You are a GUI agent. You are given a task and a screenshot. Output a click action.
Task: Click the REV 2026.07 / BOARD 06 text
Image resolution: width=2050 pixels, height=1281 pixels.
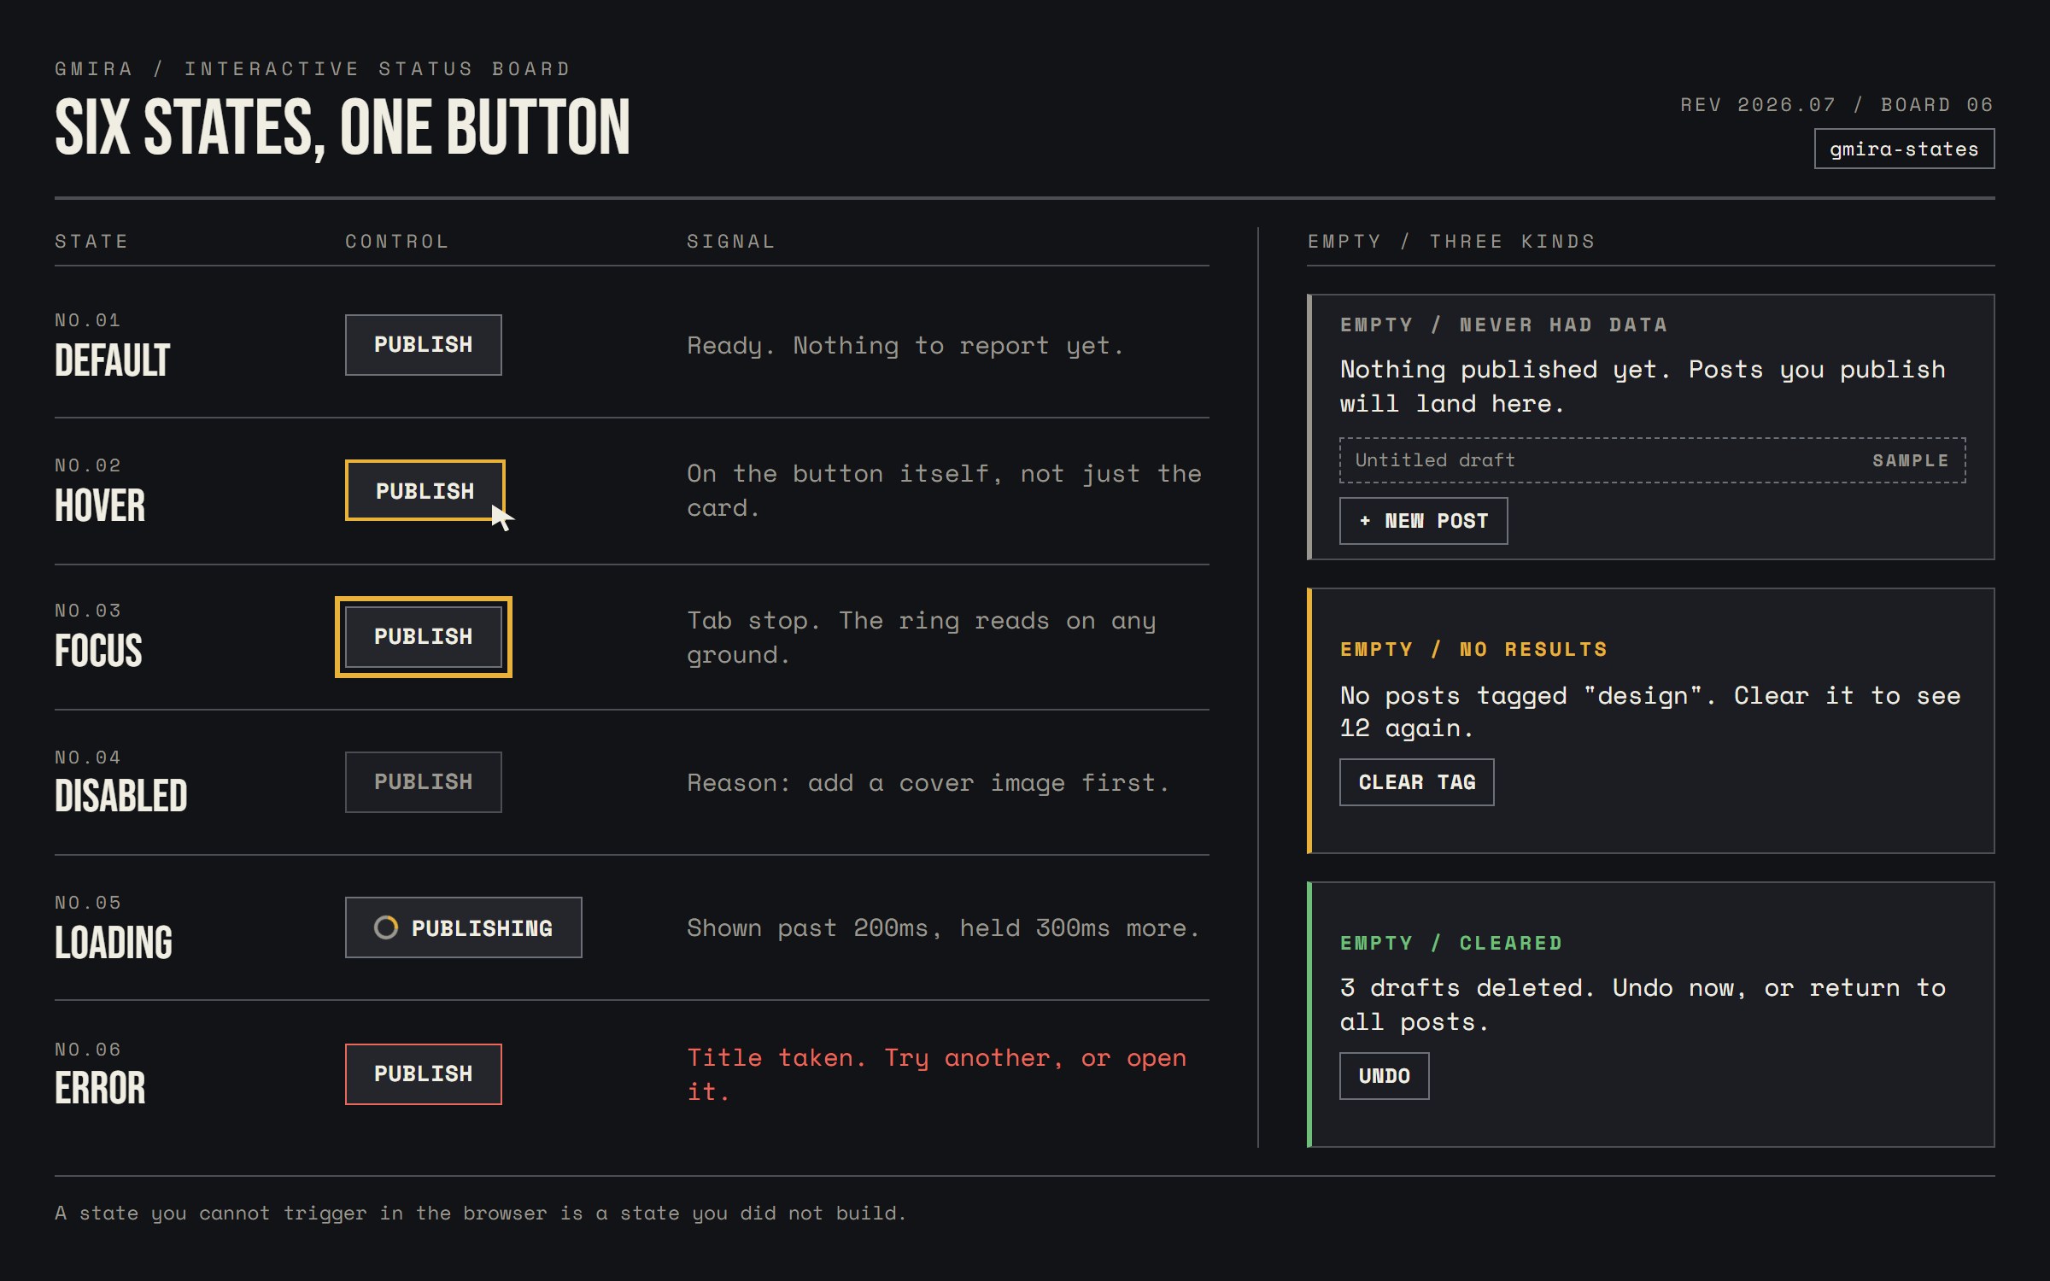(x=1836, y=104)
